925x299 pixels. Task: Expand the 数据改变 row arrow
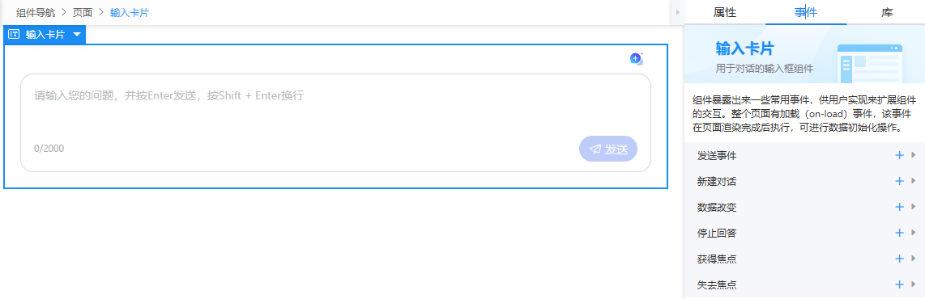(914, 207)
